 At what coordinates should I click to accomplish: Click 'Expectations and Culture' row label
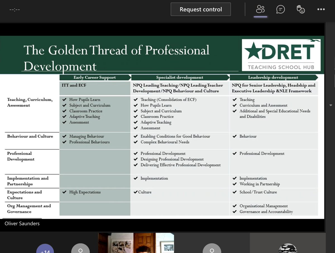click(24, 195)
